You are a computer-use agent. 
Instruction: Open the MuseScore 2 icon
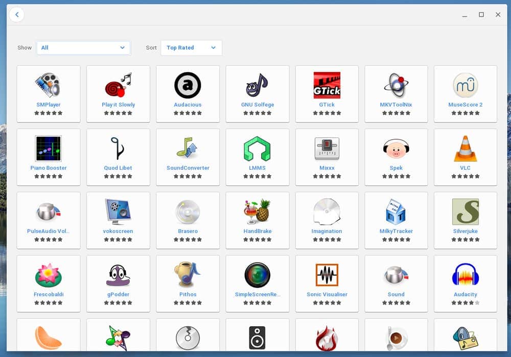click(466, 85)
